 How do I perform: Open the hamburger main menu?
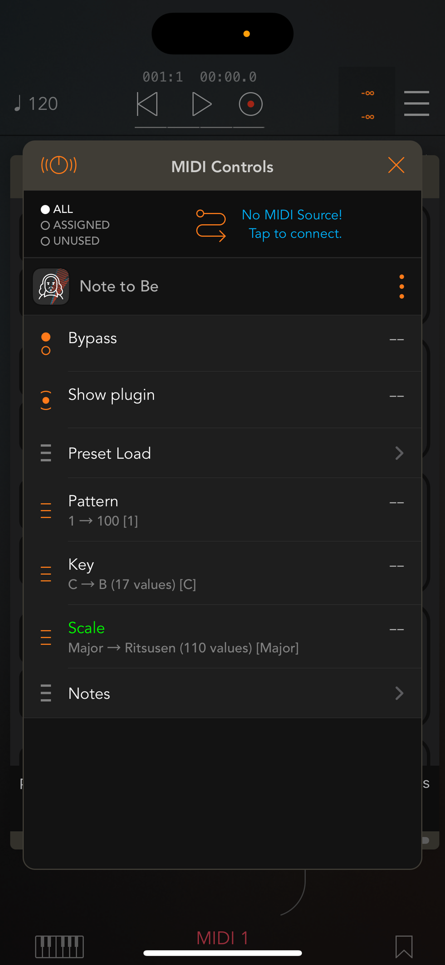click(416, 104)
